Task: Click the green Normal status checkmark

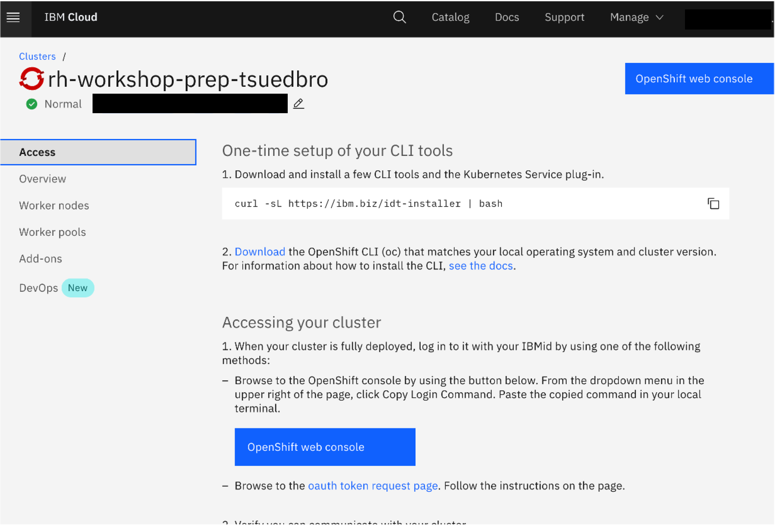Action: pos(32,104)
